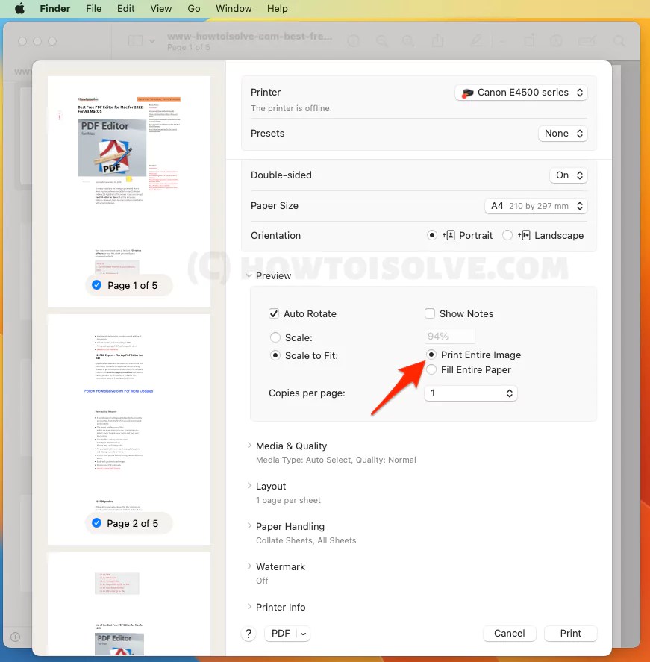Image resolution: width=650 pixels, height=662 pixels.
Task: Open the Presets dropdown
Action: pyautogui.click(x=563, y=133)
